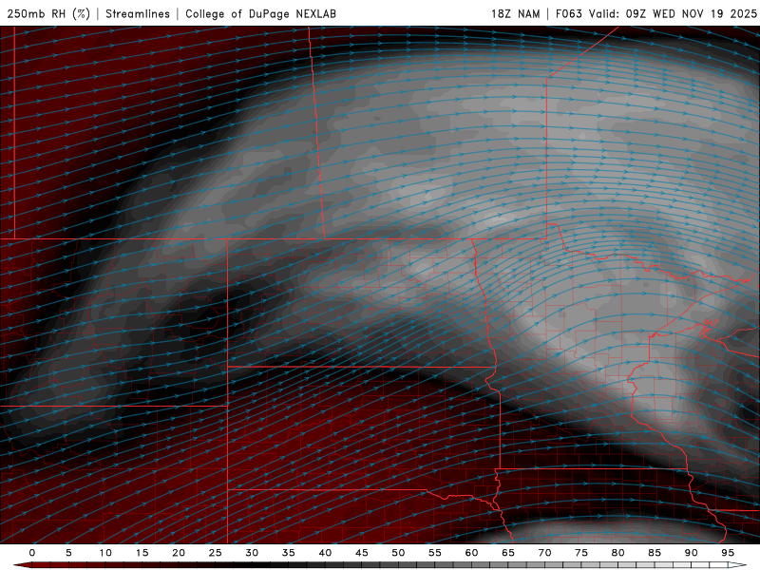Click the '5' value on the color scale
Viewport: 760px width, 570px height.
point(68,553)
